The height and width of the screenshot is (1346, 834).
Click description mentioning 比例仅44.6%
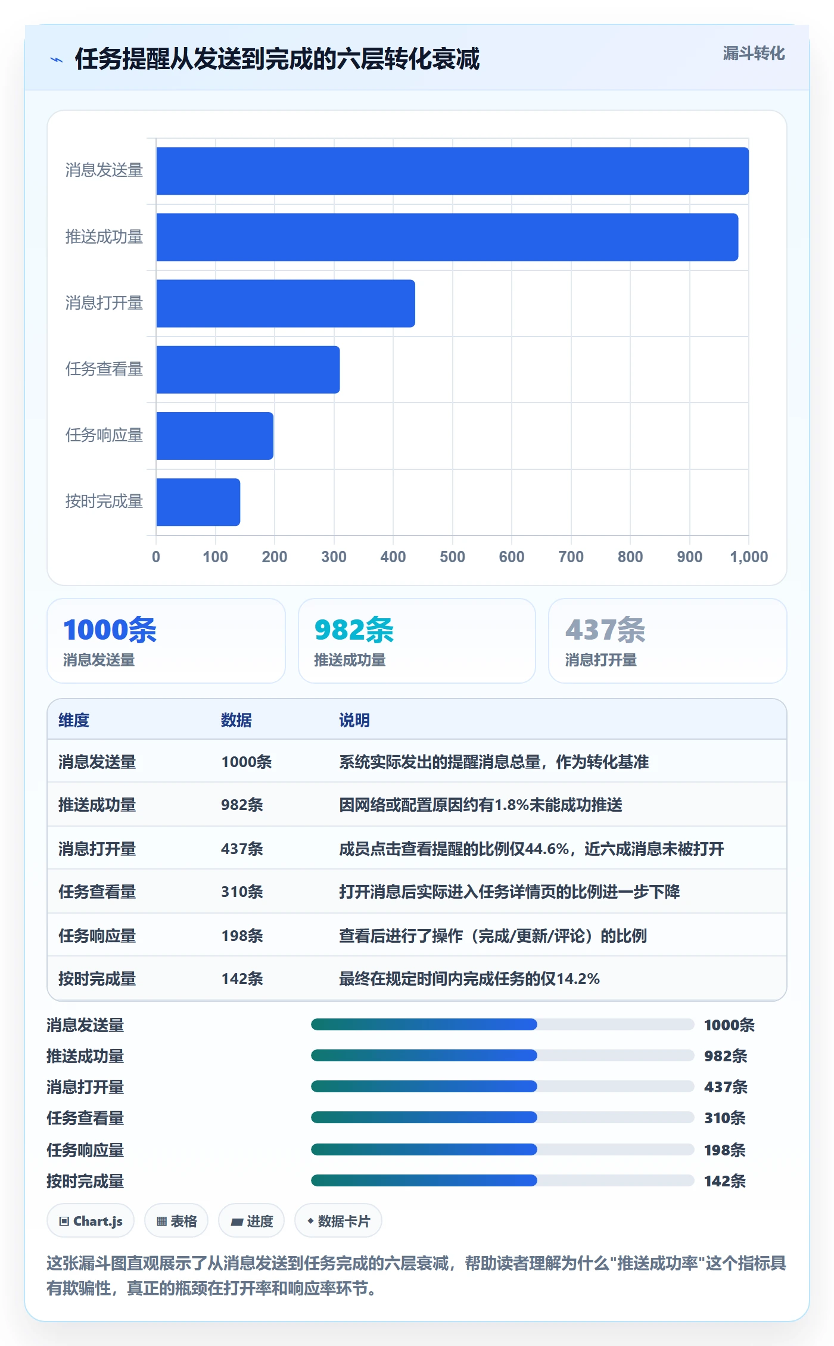pos(531,849)
